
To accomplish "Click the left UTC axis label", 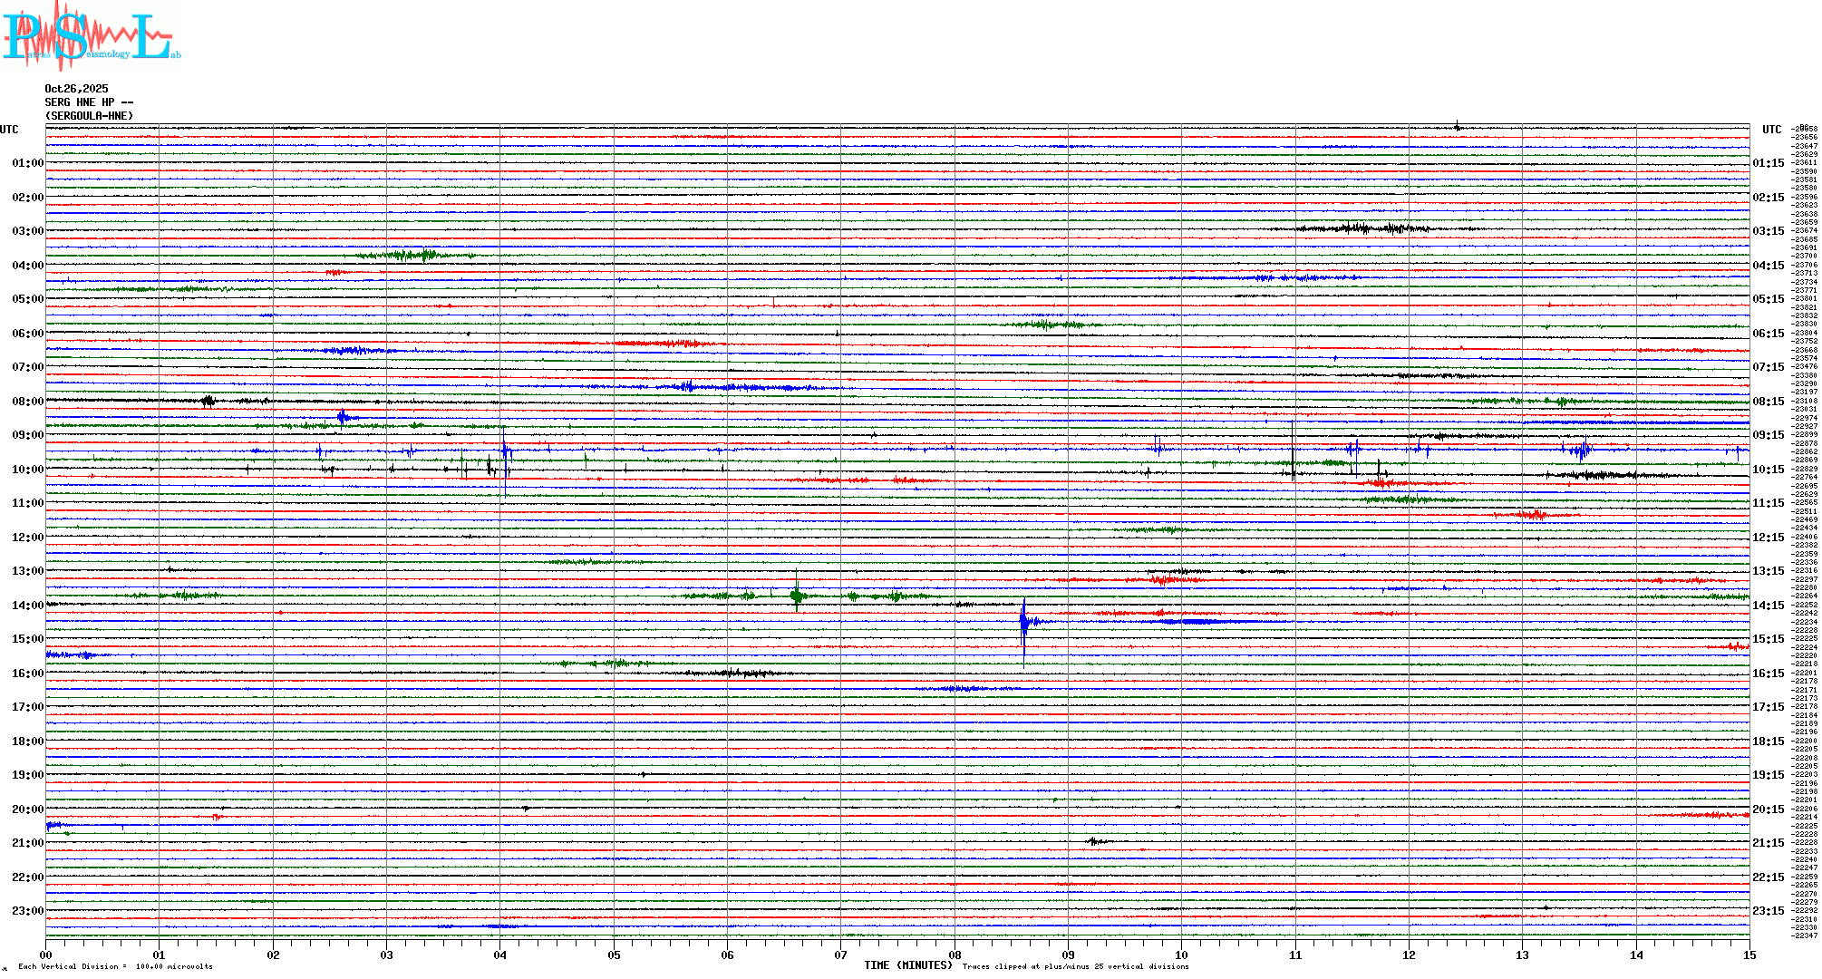I will click(9, 130).
